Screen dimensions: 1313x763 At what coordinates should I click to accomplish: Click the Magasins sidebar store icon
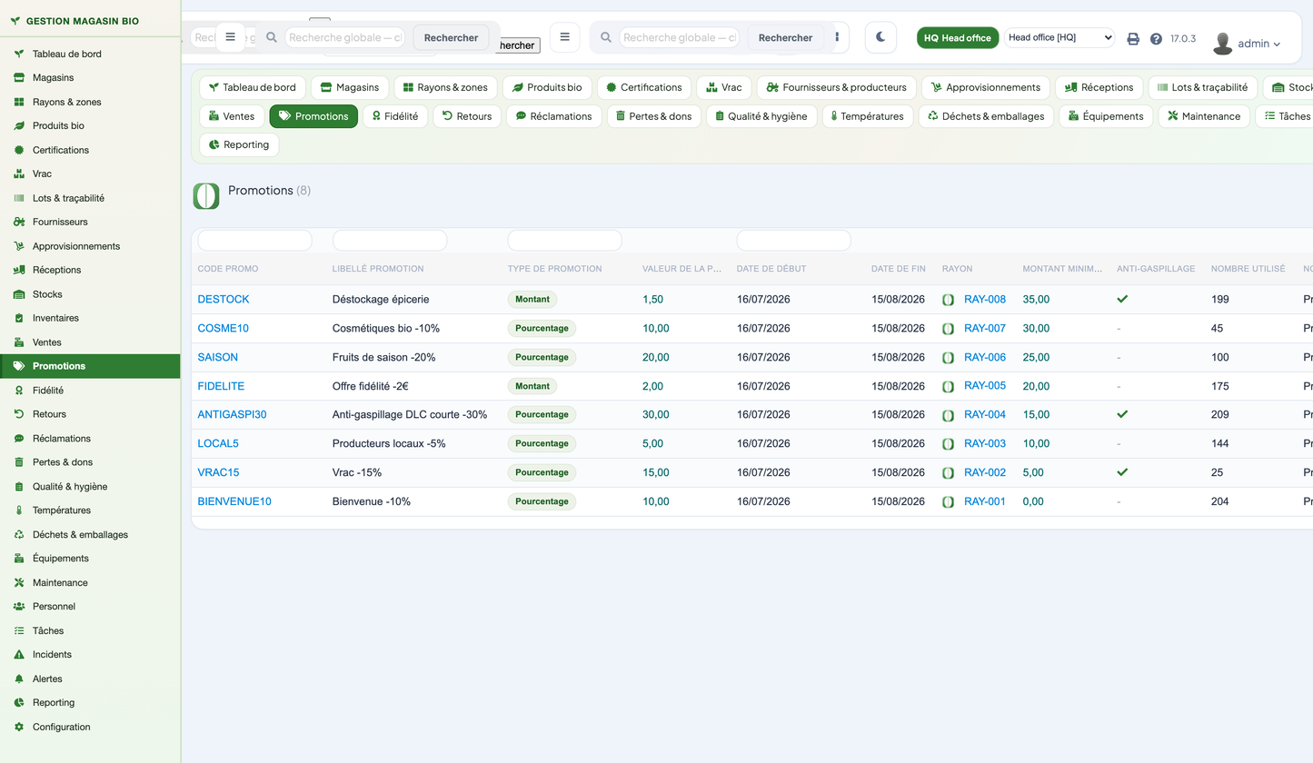[x=19, y=78]
